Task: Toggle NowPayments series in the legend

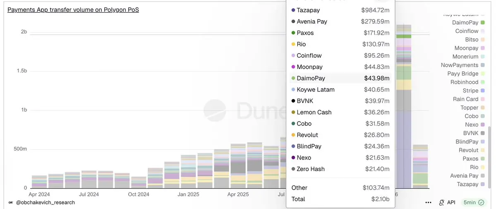Action: 463,65
